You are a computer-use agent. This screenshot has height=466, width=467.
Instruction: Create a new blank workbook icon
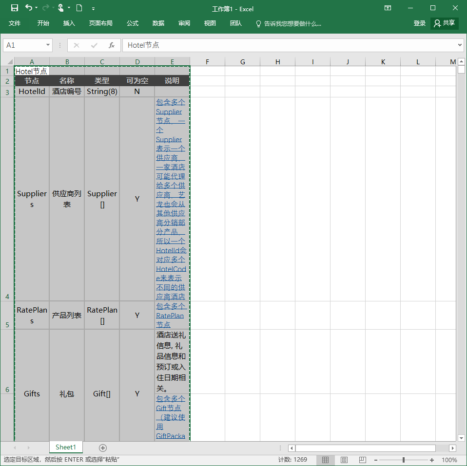click(79, 8)
